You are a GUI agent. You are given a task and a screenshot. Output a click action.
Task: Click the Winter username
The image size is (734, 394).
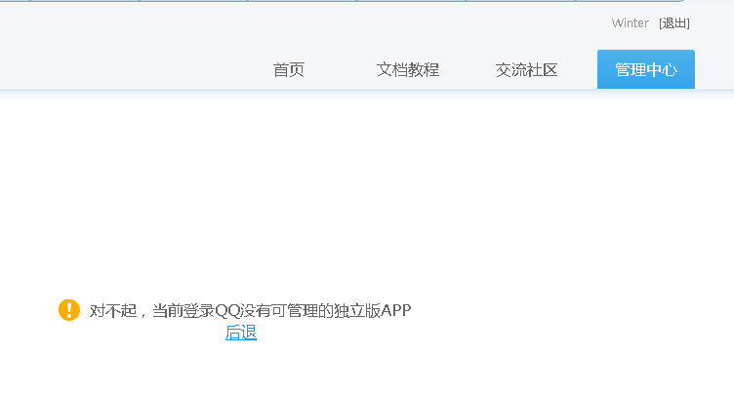[631, 23]
